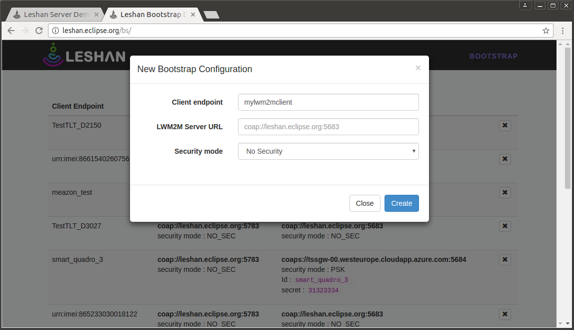Viewport: 574px width, 330px height.
Task: Select the urn:imei:865233030018122 endpoint name
Action: pyautogui.click(x=94, y=314)
